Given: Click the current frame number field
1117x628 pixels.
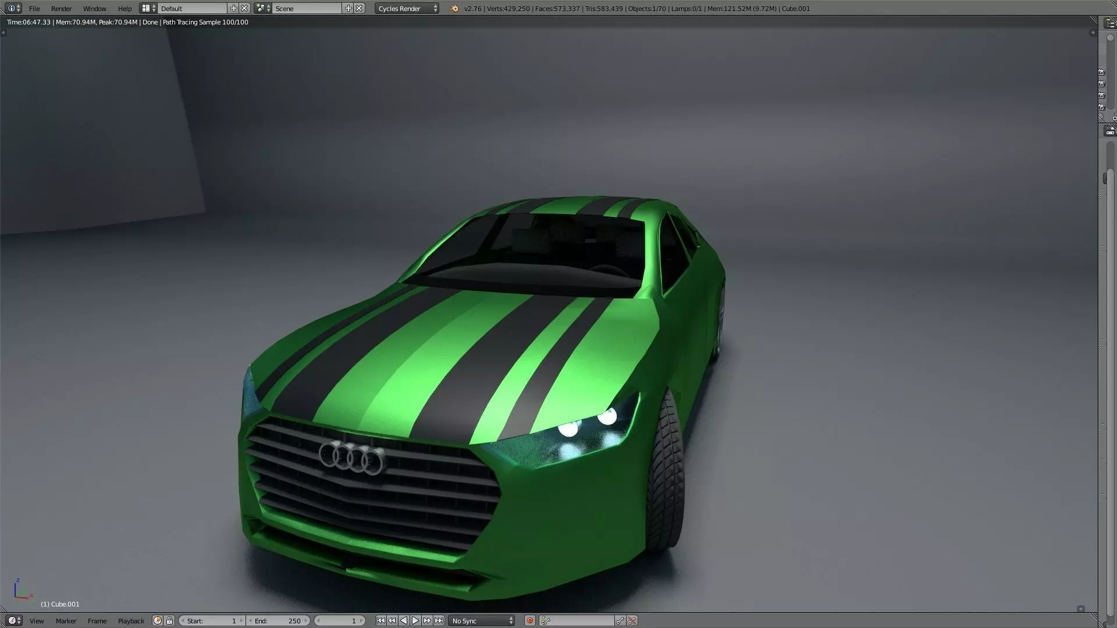Looking at the screenshot, I should [340, 621].
